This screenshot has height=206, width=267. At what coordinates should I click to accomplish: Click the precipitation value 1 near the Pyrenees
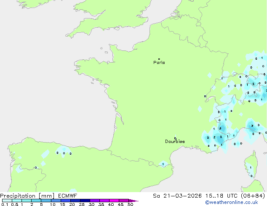click(163, 164)
